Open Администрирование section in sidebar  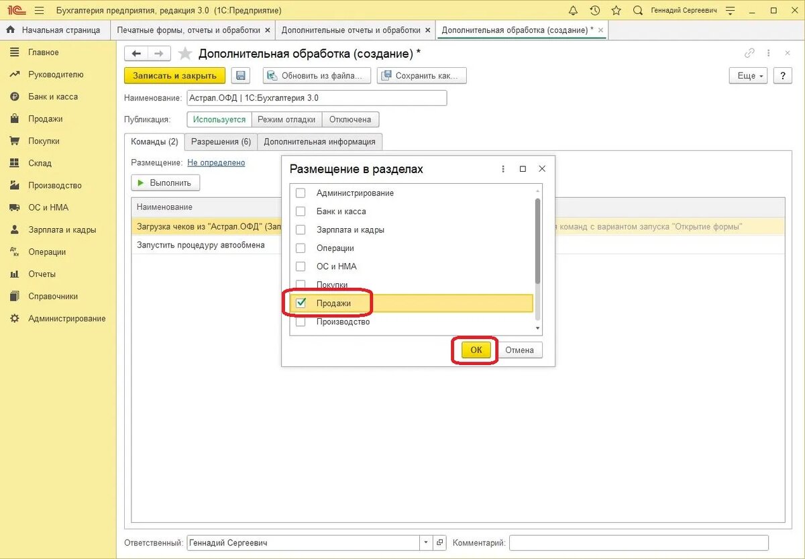tap(66, 318)
